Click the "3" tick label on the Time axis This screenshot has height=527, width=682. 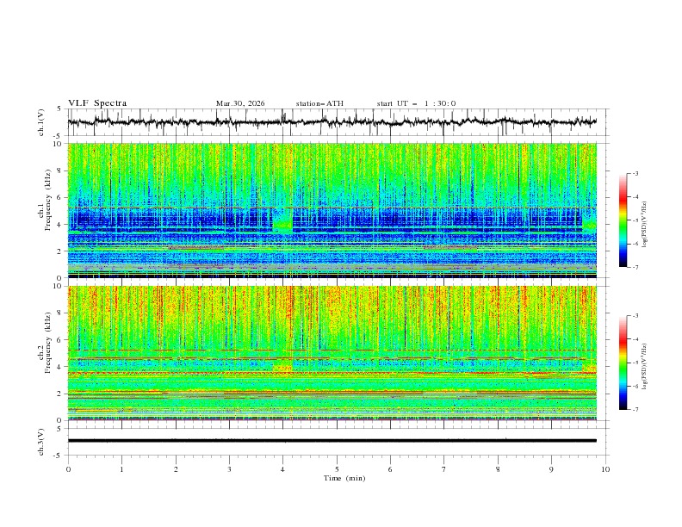[229, 469]
